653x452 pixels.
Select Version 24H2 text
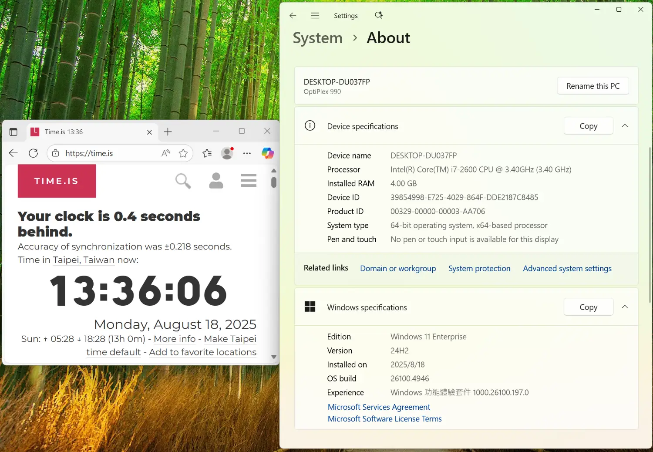[400, 351]
